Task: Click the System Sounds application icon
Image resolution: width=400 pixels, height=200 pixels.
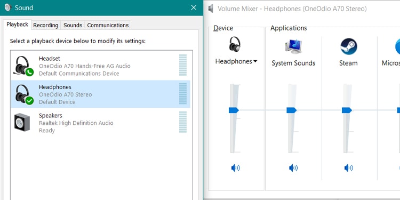Action: click(x=293, y=47)
